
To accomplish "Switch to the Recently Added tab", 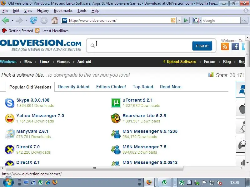I will coord(74,87).
